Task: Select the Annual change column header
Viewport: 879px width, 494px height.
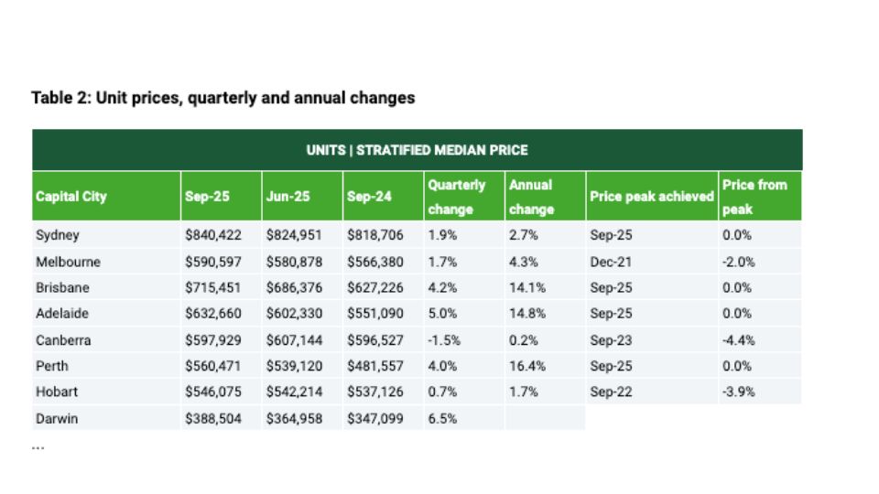Action: [x=531, y=197]
